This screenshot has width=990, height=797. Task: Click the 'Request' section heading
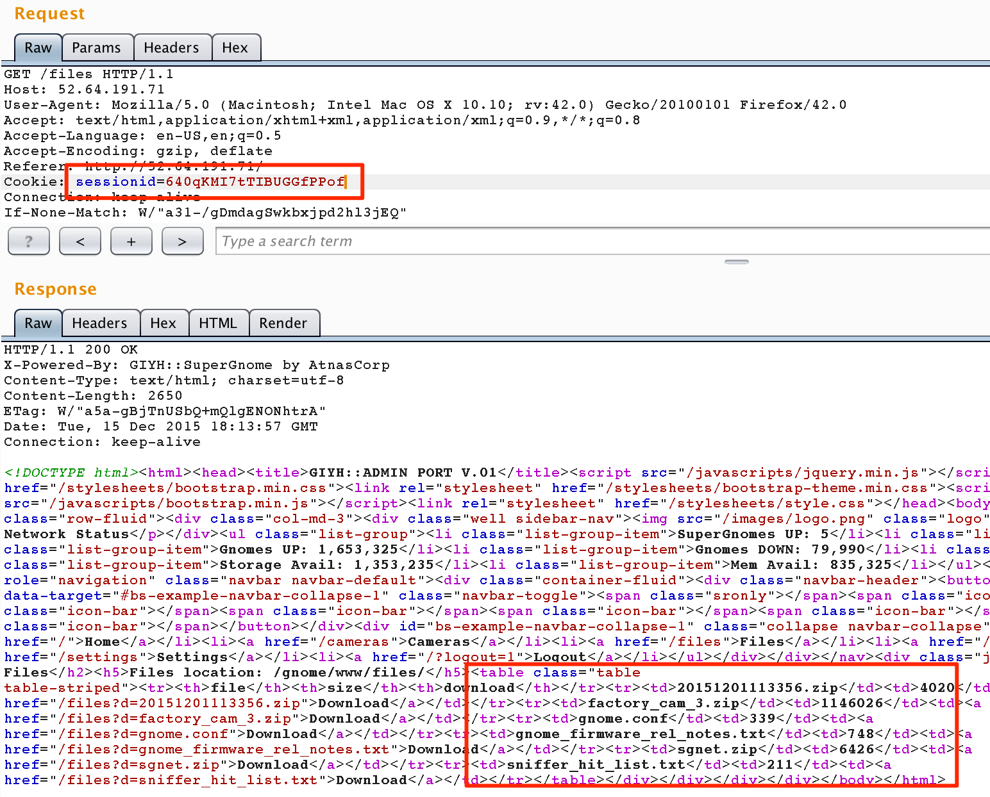point(49,13)
